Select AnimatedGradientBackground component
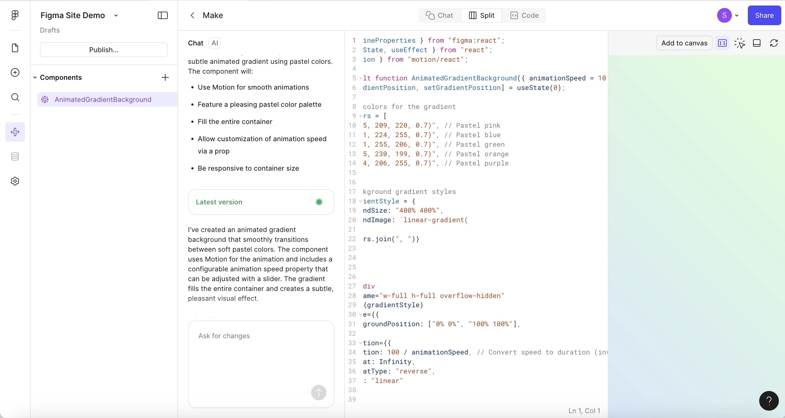 (107, 99)
